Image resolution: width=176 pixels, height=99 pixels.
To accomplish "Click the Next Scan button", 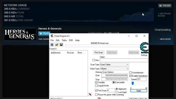I will (x=112, y=53).
